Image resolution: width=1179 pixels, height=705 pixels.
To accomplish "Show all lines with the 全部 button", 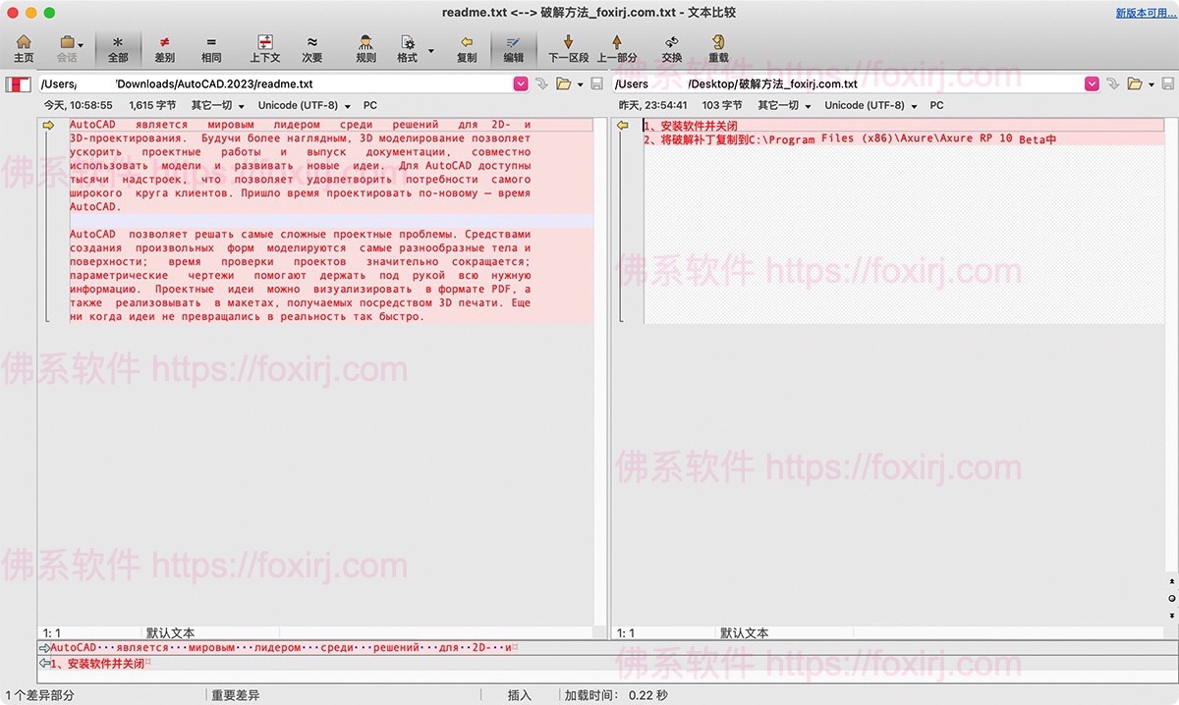I will [118, 46].
